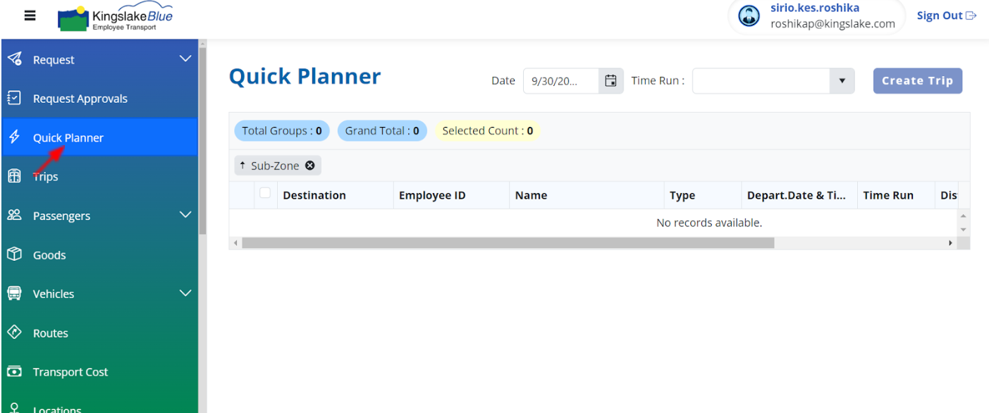Click the Passengers people icon

(14, 215)
